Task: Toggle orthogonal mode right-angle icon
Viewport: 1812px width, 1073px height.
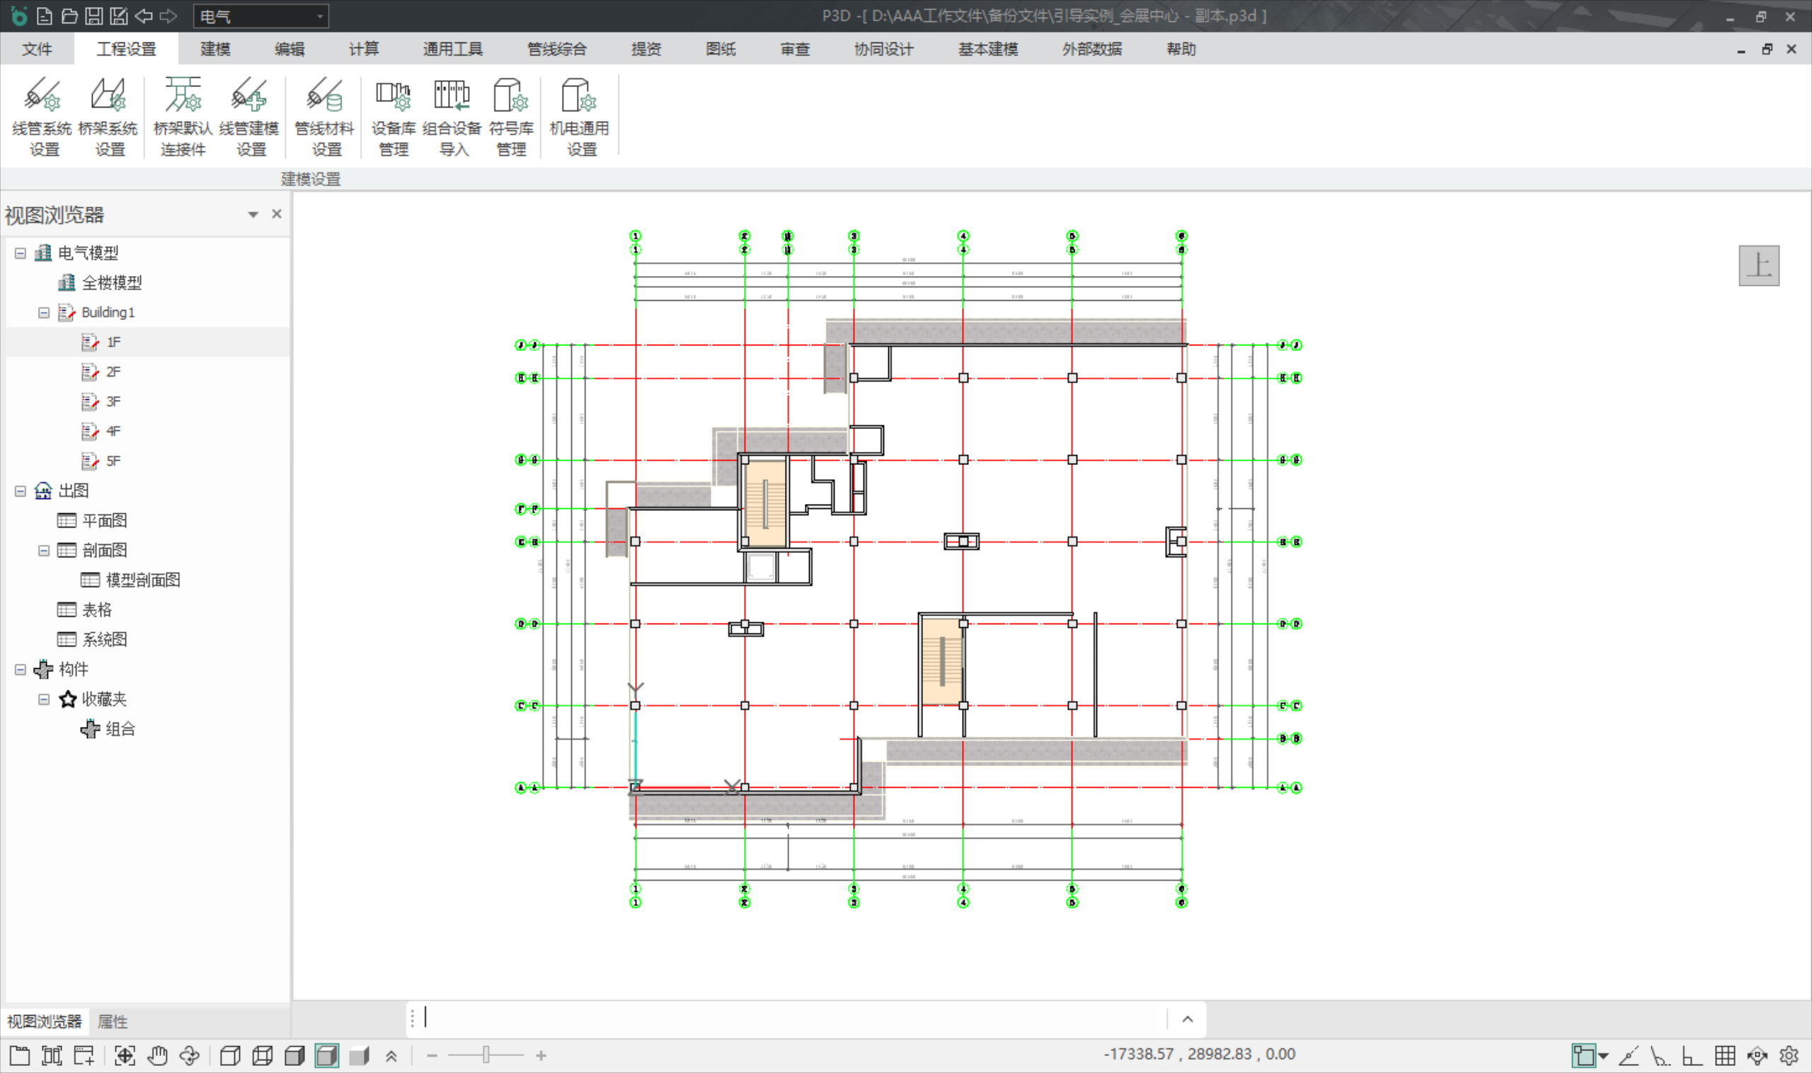Action: pos(1692,1055)
